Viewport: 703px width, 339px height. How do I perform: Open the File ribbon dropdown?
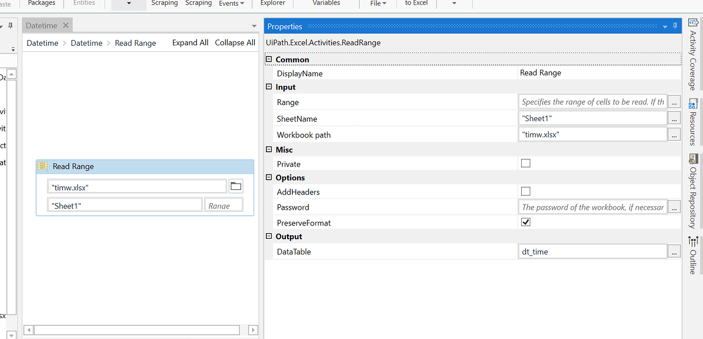click(378, 4)
